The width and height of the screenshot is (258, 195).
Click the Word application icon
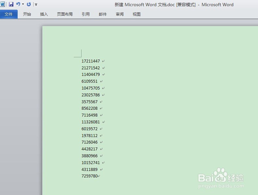pyautogui.click(x=3, y=4)
